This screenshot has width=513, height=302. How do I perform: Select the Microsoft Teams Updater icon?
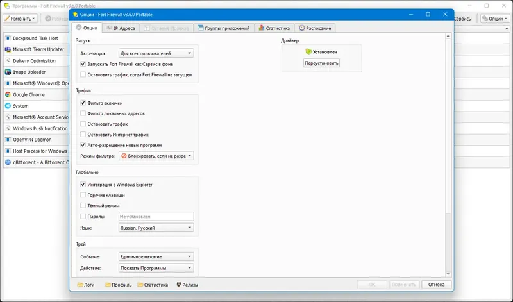(x=8, y=49)
